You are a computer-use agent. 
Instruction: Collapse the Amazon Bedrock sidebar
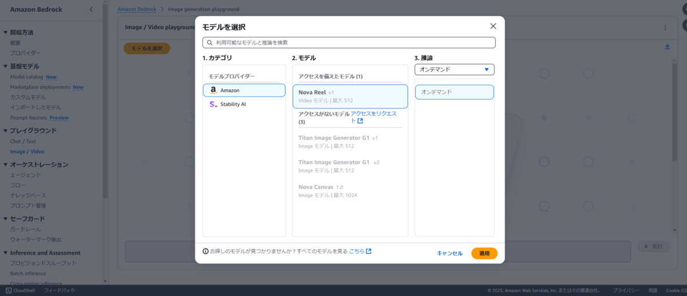point(91,10)
